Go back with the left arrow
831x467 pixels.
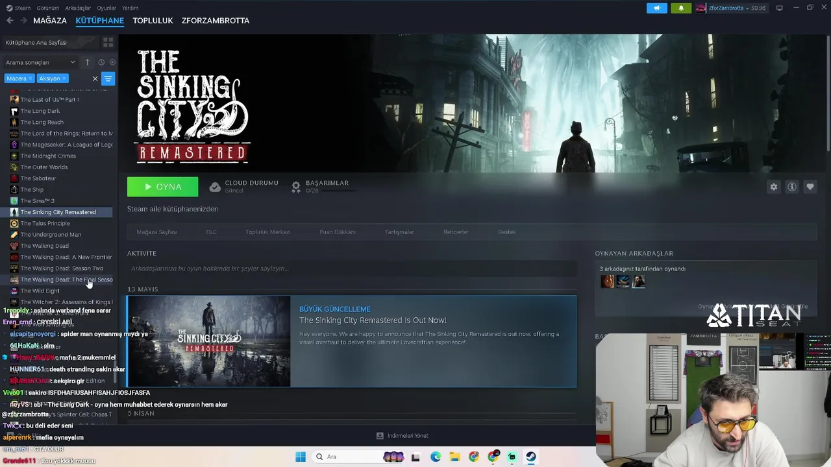10,21
